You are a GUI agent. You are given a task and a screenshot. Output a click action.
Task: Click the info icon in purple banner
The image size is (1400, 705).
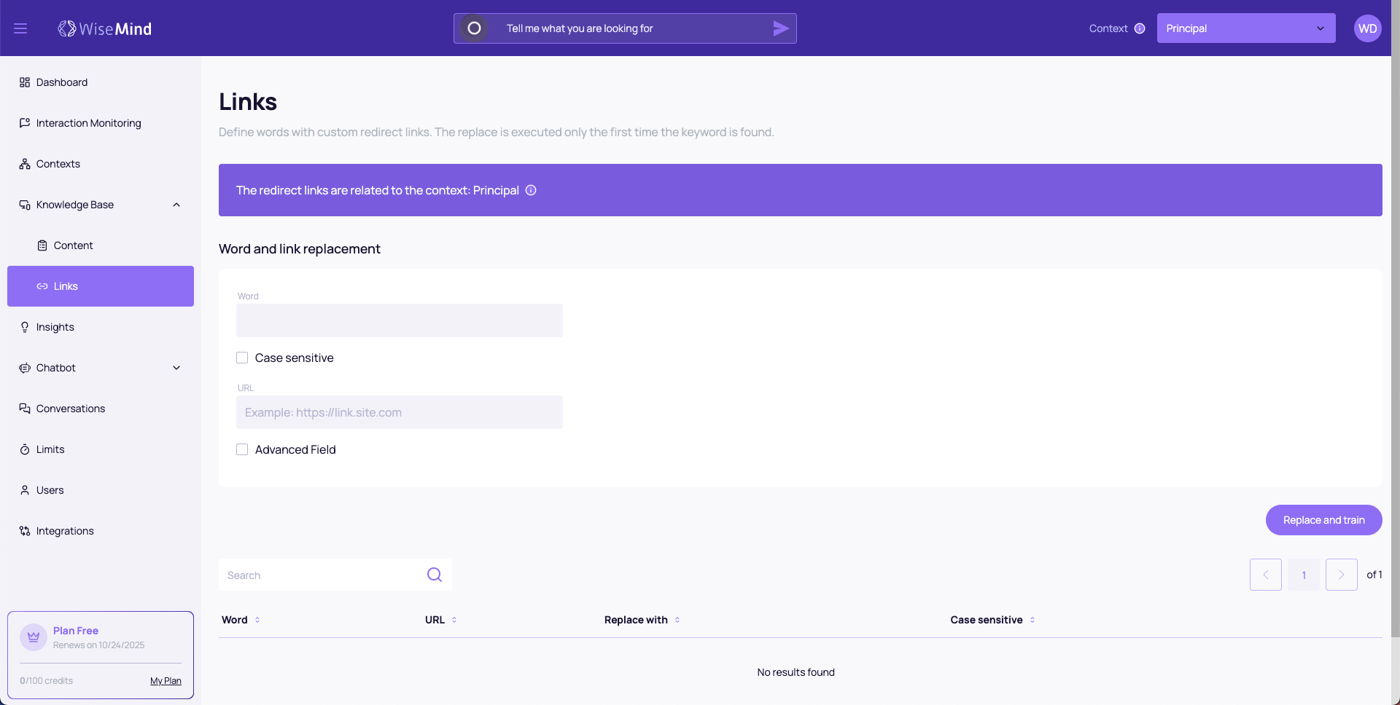click(x=531, y=190)
